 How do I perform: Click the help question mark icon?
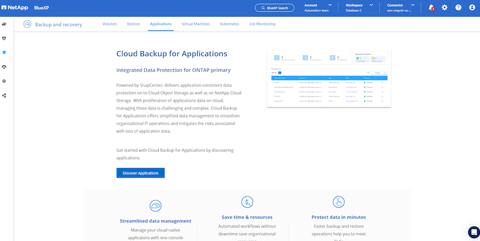pyautogui.click(x=458, y=7)
